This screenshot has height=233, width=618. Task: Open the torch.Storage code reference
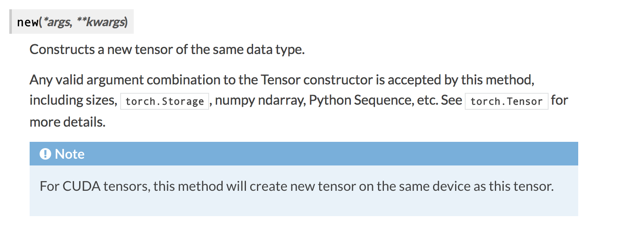[x=165, y=102]
